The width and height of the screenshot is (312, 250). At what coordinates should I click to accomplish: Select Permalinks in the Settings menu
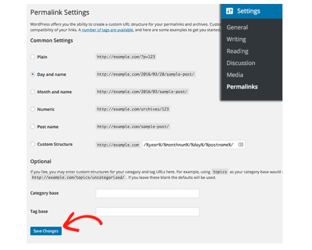pos(242,87)
